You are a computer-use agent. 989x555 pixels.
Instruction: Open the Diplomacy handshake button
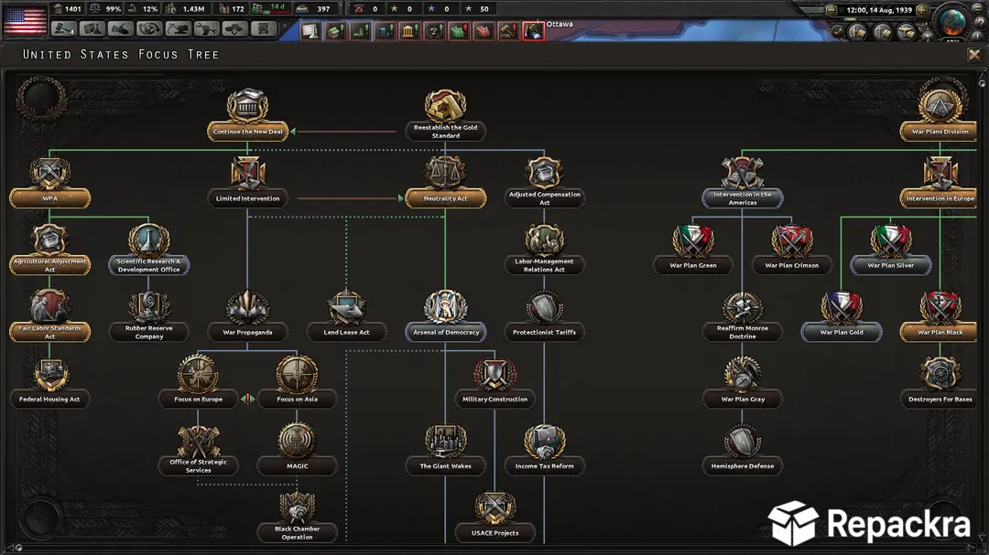pyautogui.click(x=121, y=29)
